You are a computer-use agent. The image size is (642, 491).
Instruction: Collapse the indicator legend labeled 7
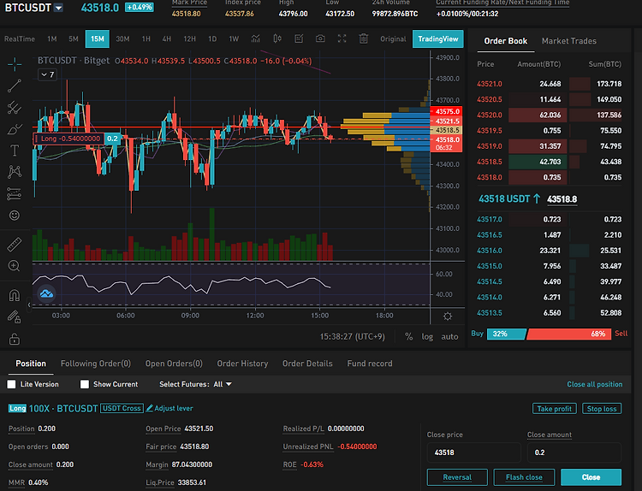(x=47, y=74)
